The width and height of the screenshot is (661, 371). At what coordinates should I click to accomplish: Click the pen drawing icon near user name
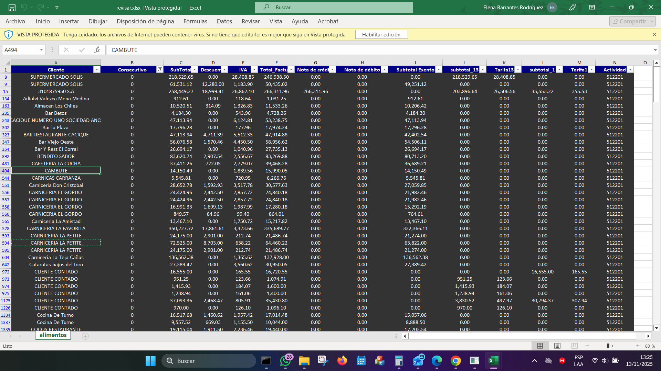click(573, 7)
